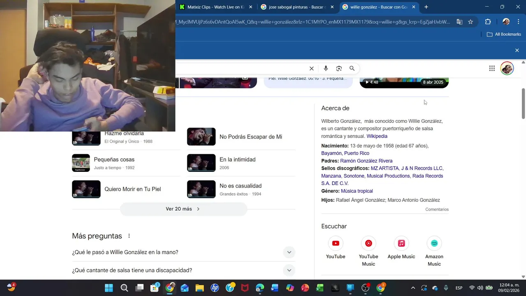The image size is (526, 296).
Task: Open Excel from the taskbar
Action: (x=320, y=288)
